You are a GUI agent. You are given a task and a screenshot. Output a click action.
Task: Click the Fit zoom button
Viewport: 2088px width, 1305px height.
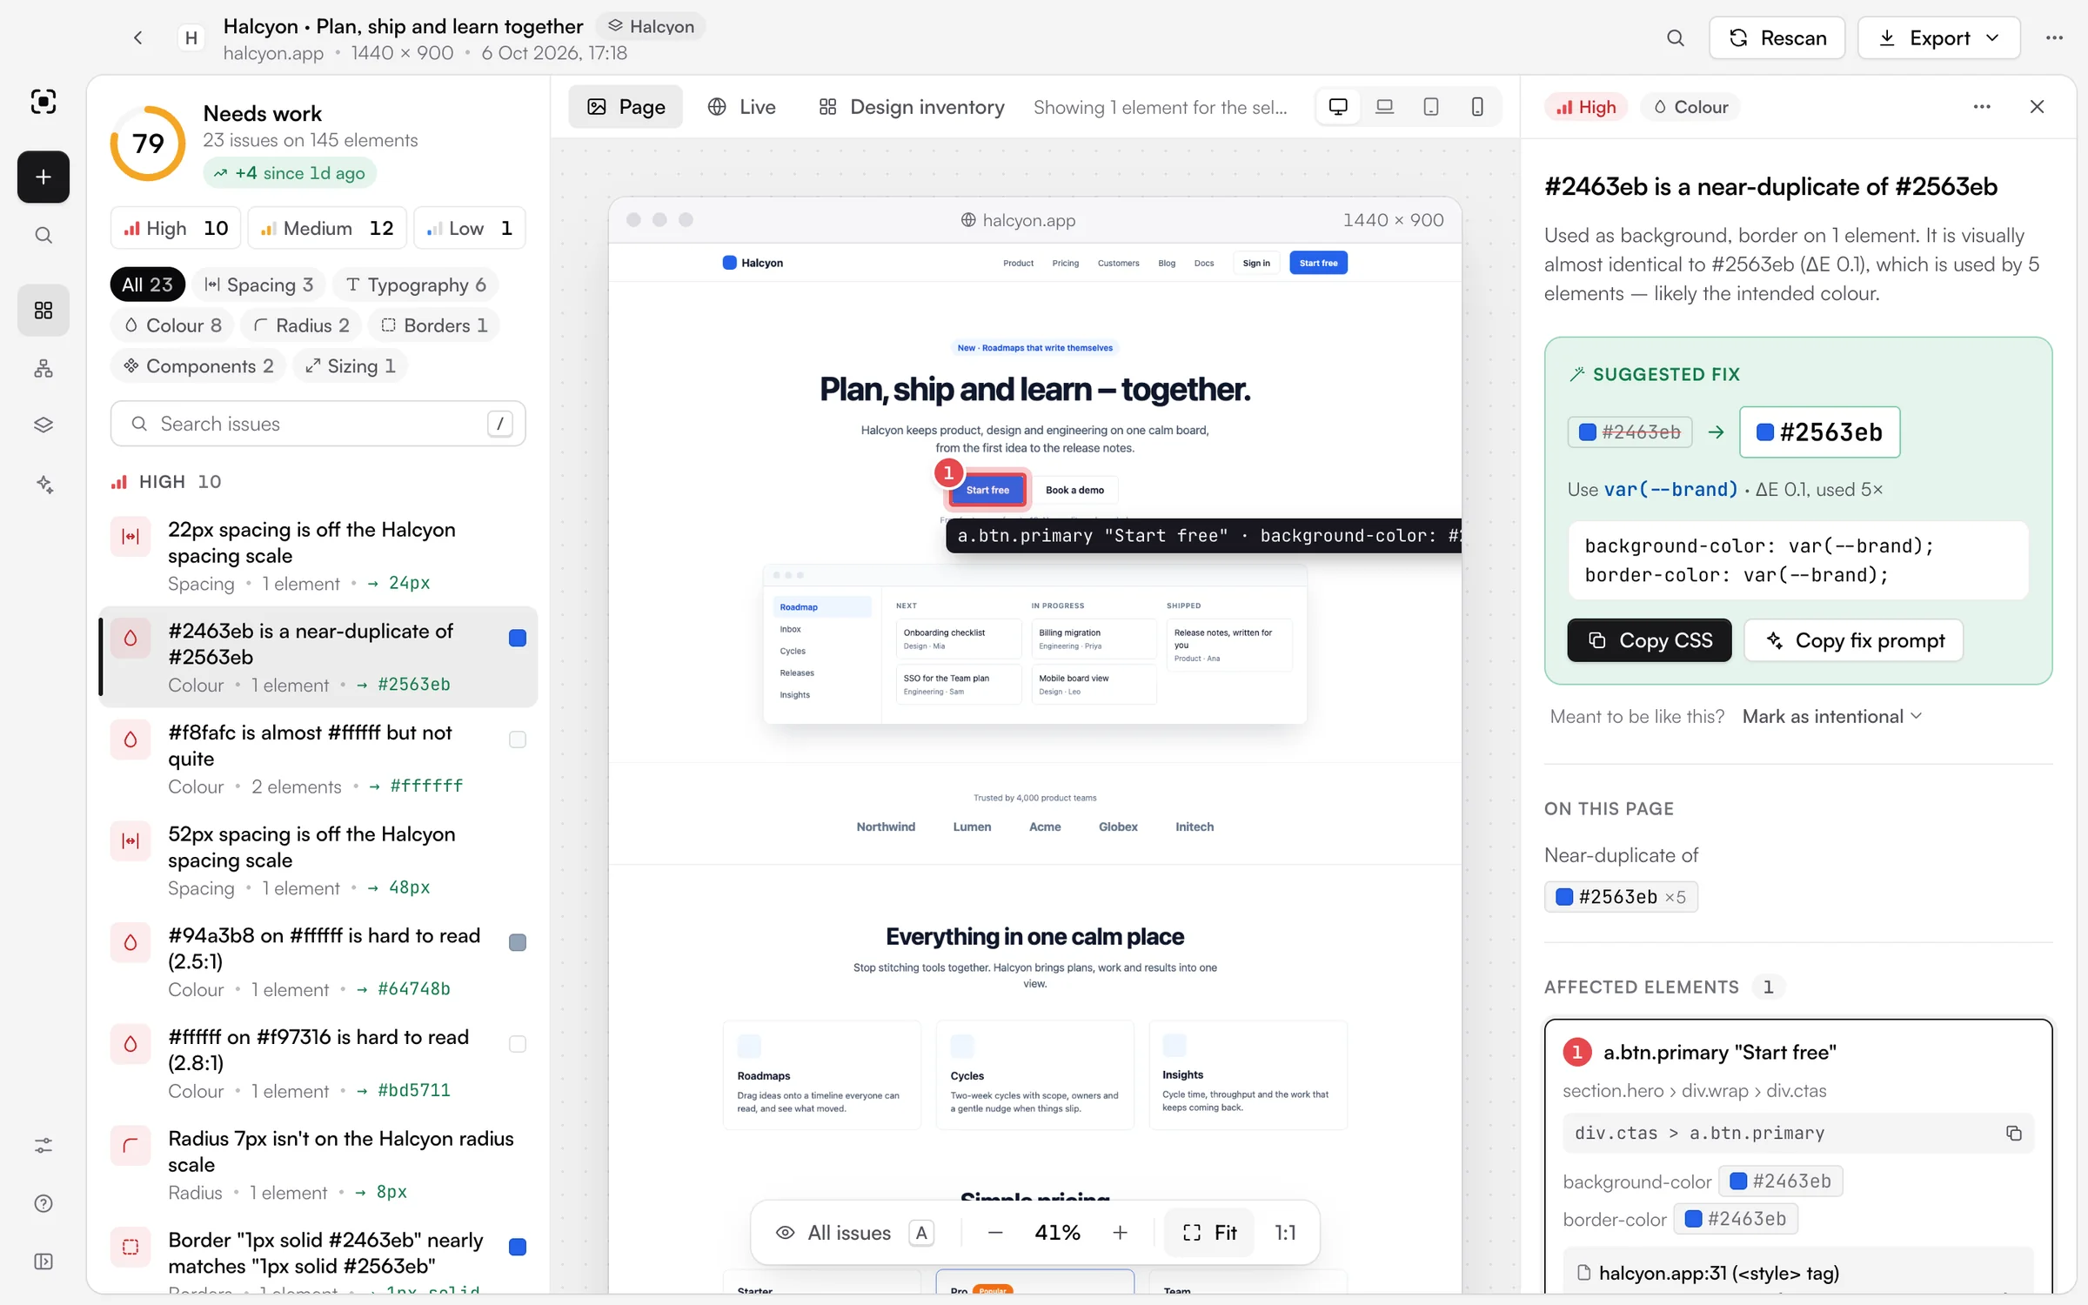click(1209, 1233)
